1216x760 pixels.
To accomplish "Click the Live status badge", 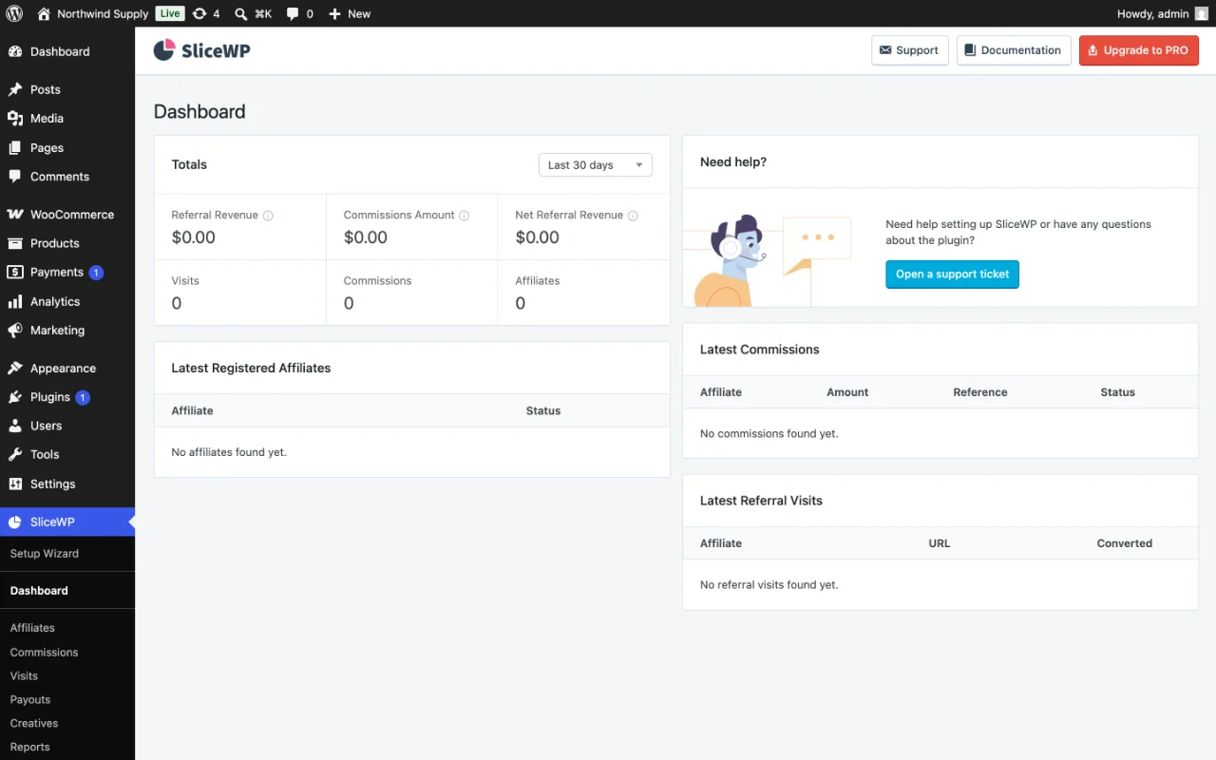I will click(170, 13).
